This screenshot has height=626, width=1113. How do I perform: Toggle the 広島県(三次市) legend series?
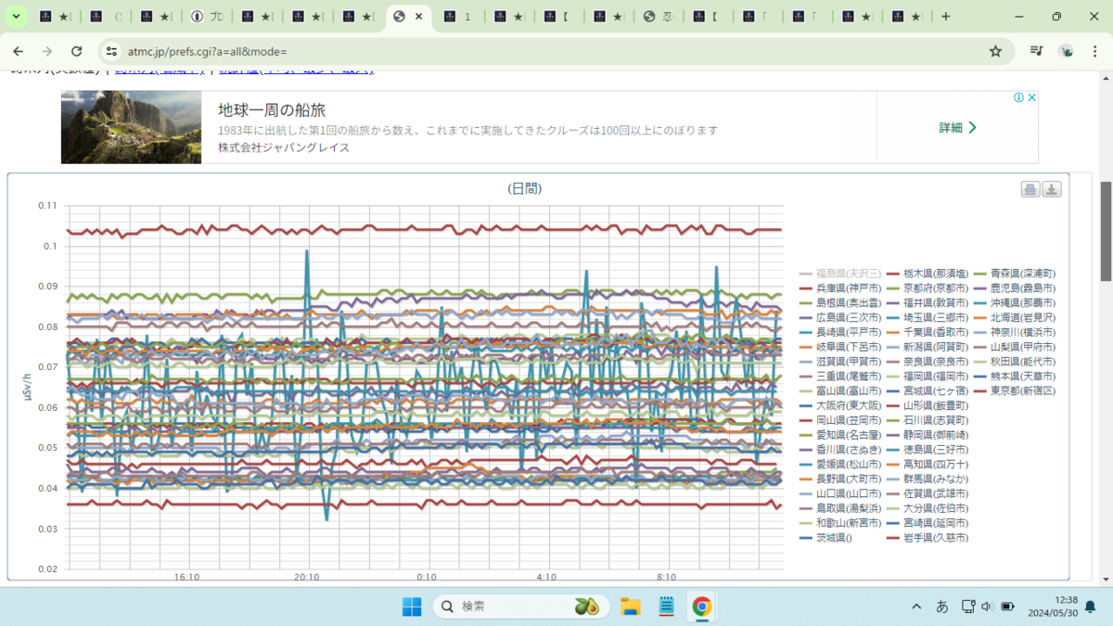point(840,318)
